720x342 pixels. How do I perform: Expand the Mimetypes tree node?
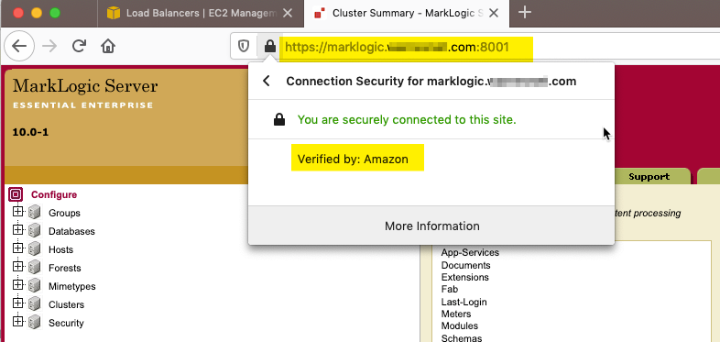tap(17, 284)
